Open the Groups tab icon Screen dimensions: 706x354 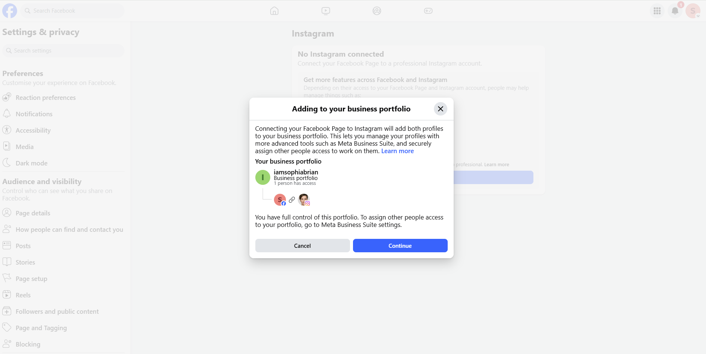[377, 11]
